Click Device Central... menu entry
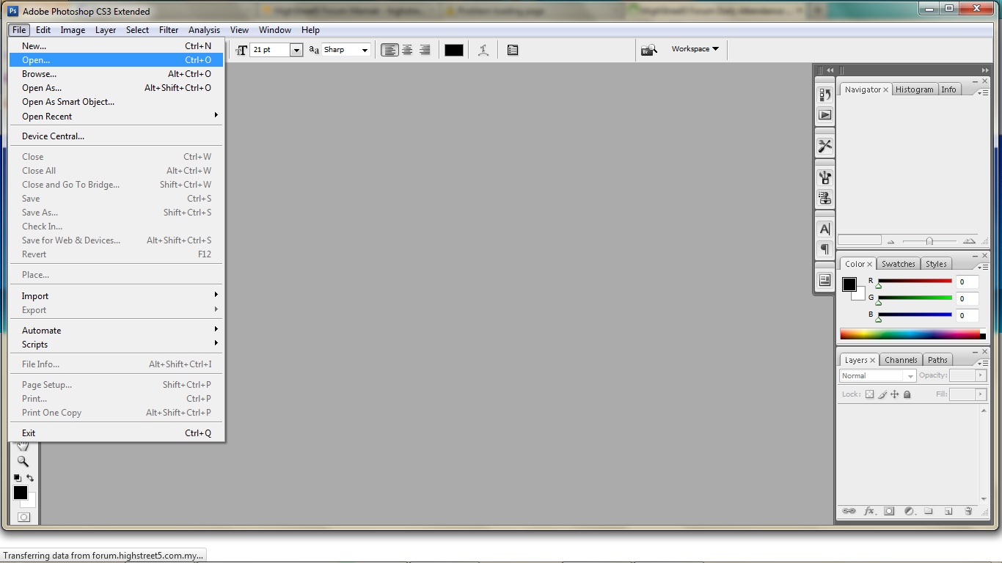This screenshot has width=1002, height=563. click(x=116, y=136)
